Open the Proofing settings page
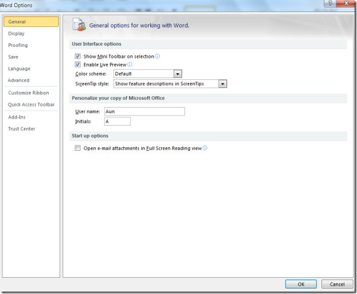The height and width of the screenshot is (294, 357). click(x=18, y=45)
